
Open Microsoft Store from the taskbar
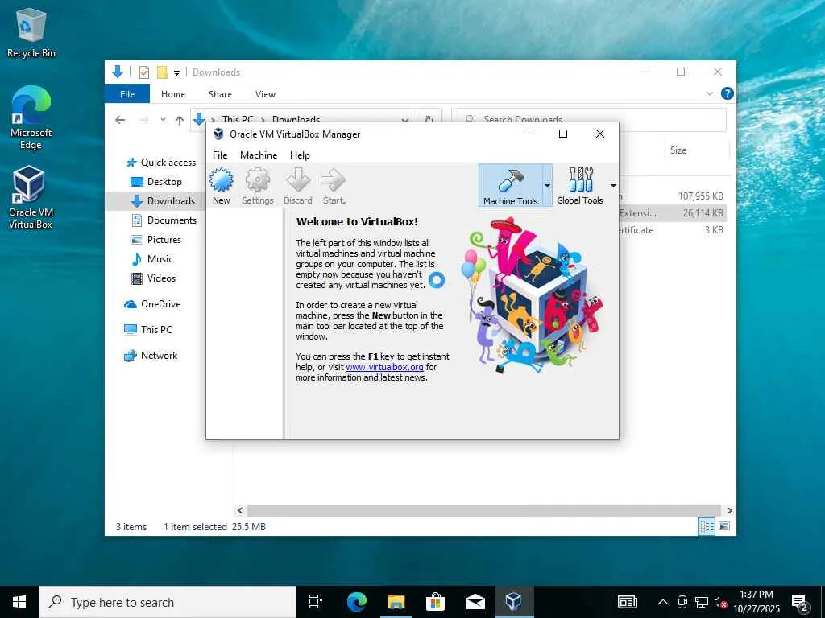tap(435, 602)
